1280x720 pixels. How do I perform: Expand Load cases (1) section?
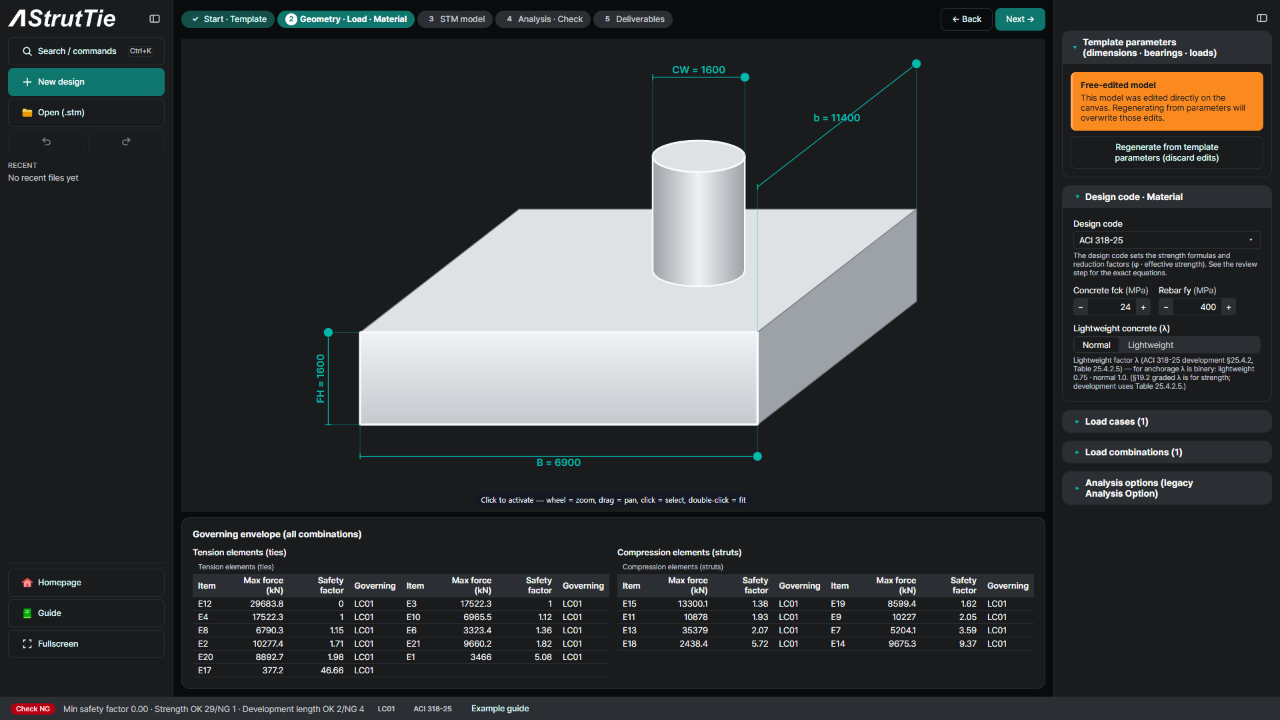[1167, 421]
